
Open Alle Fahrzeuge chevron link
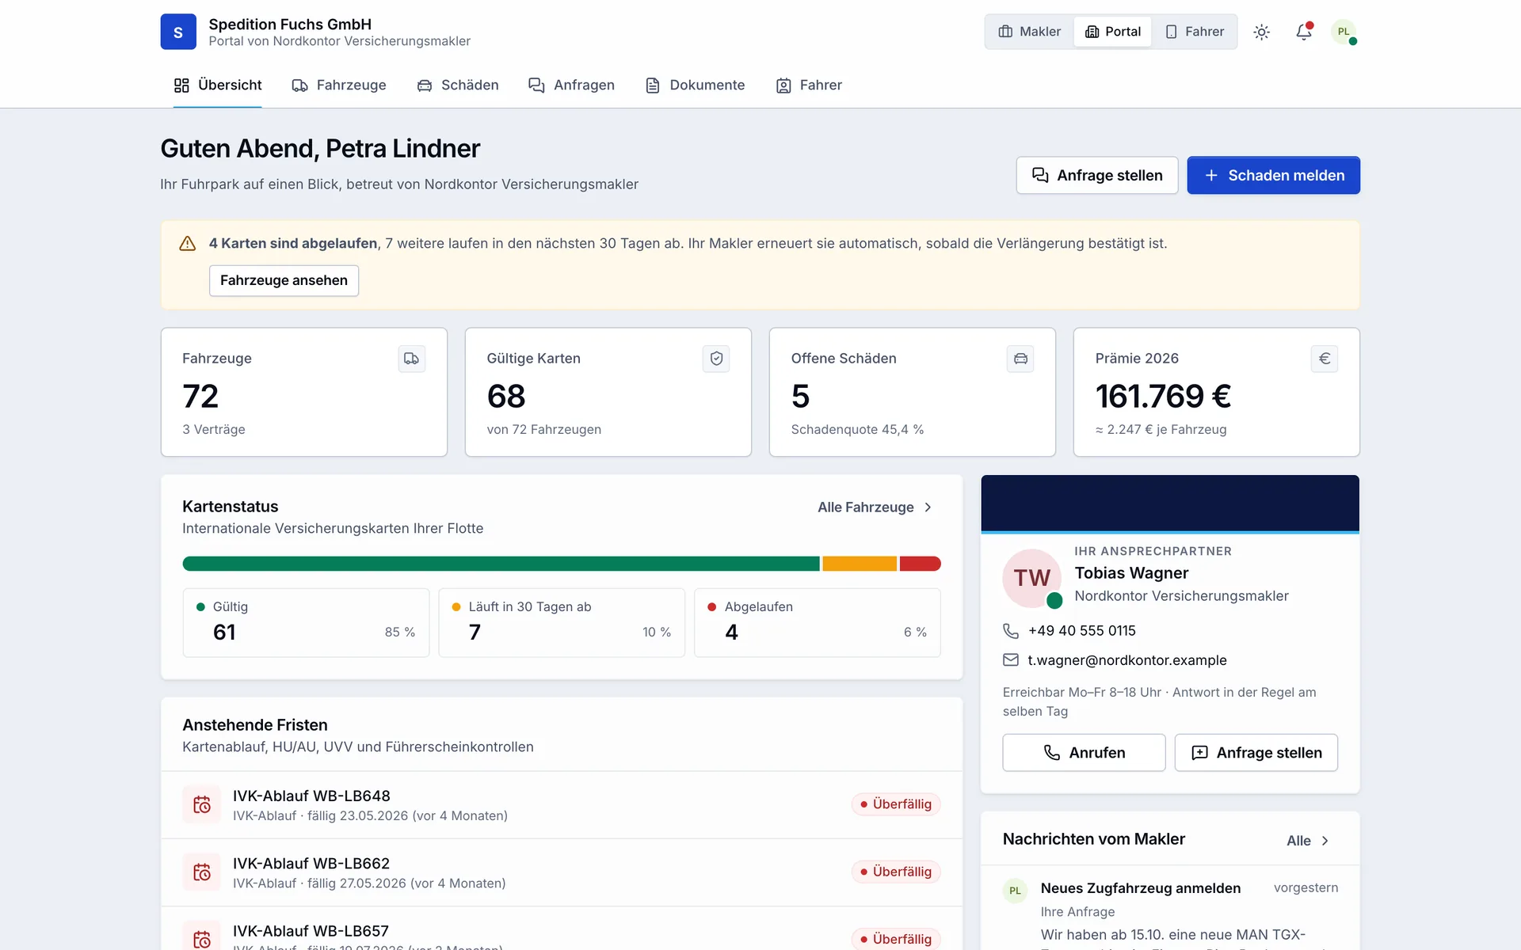coord(875,507)
